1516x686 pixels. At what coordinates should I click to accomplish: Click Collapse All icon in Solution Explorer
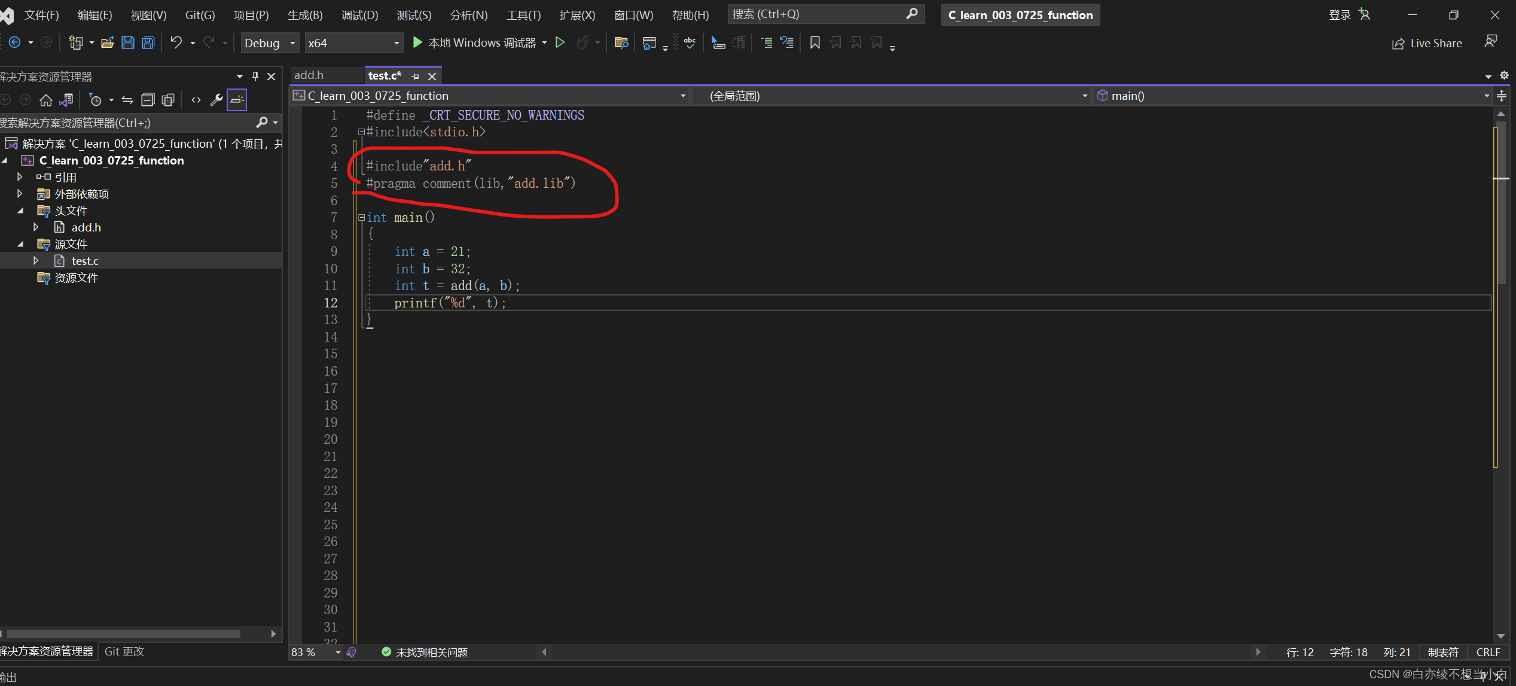click(148, 100)
